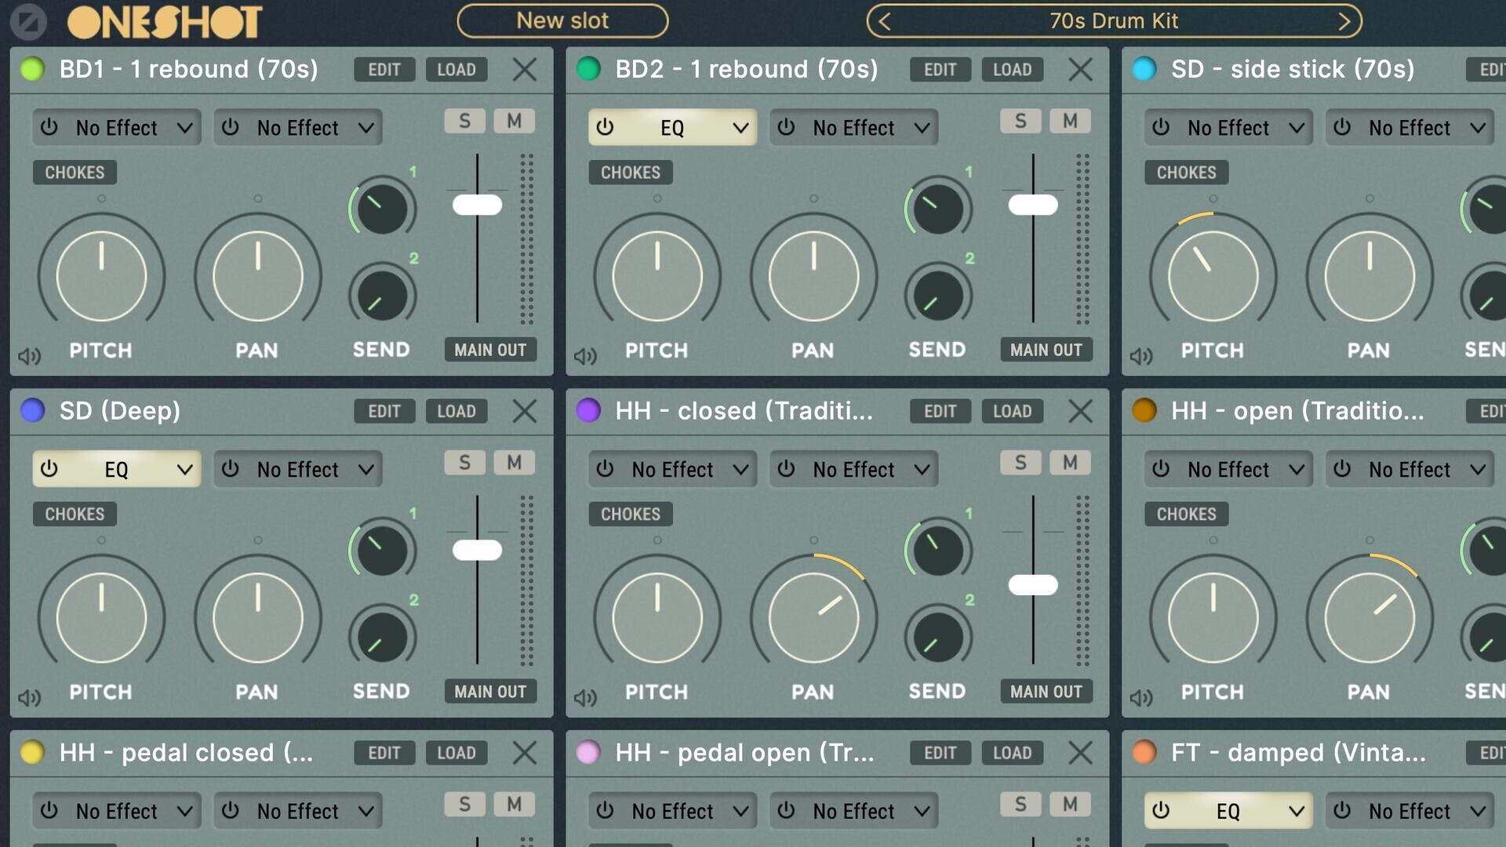Open SD (Deep) EQ effect dropdown

[117, 470]
